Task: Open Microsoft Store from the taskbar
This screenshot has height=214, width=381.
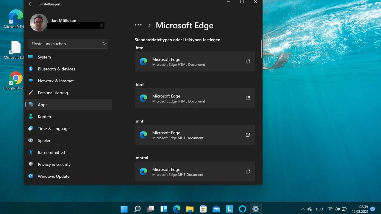Action: point(203,209)
